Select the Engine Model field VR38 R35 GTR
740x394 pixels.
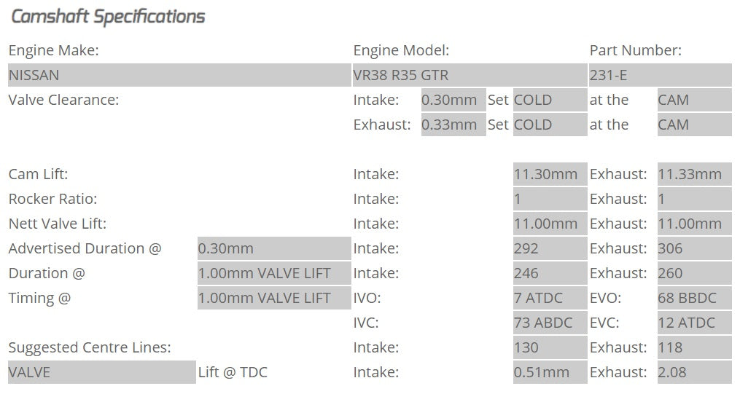pos(469,75)
